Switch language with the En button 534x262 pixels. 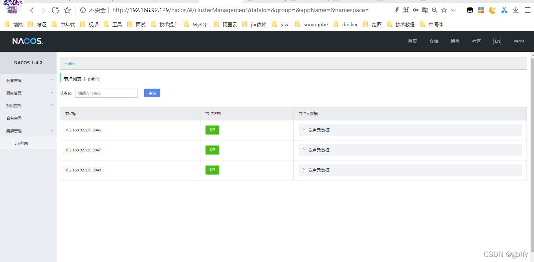[497, 41]
